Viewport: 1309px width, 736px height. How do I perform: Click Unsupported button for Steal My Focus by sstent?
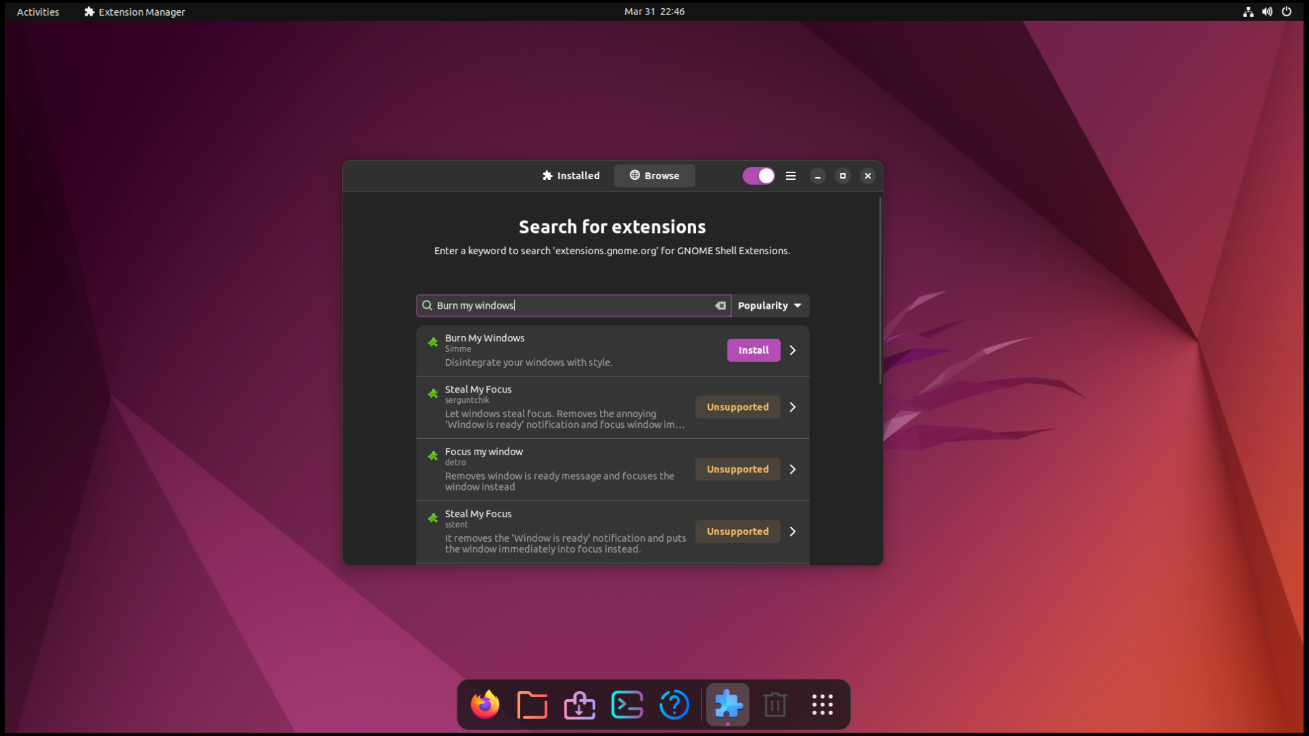[738, 532]
